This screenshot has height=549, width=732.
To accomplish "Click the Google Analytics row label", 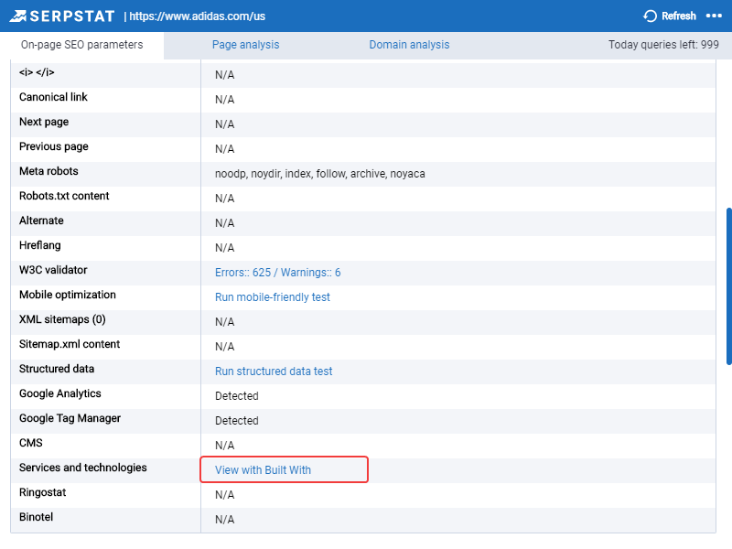I will tap(59, 394).
